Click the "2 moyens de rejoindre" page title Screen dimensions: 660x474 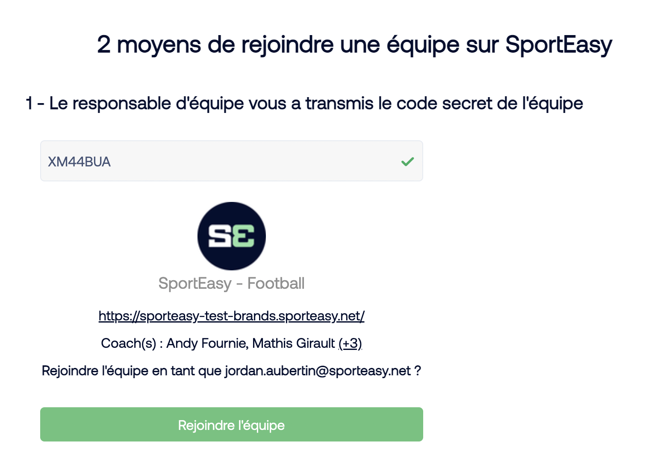215,44
